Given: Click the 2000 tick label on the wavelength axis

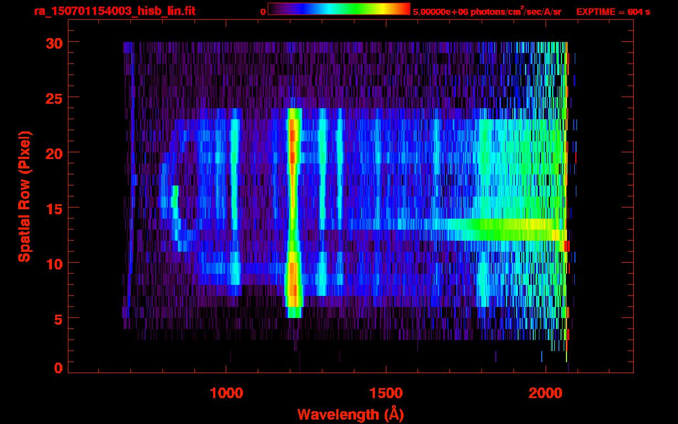Looking at the screenshot, I should (x=545, y=393).
